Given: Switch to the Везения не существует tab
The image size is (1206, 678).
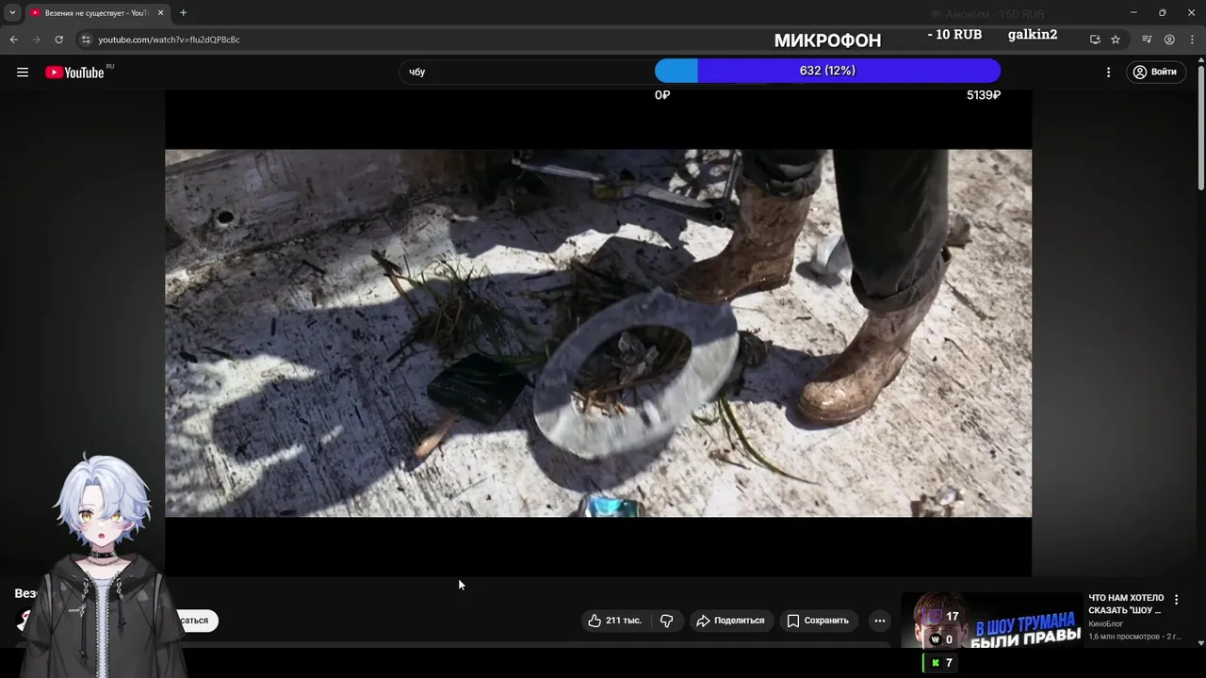Looking at the screenshot, I should (97, 12).
